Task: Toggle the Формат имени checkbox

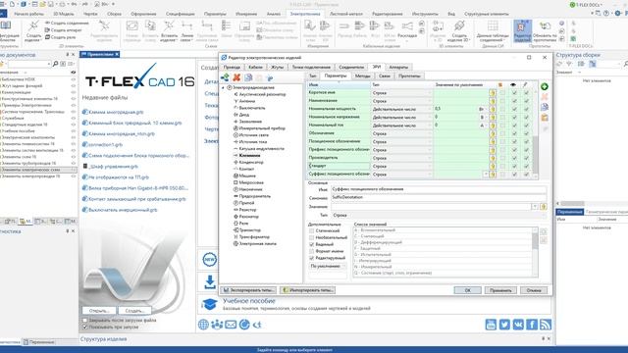Action: point(312,251)
